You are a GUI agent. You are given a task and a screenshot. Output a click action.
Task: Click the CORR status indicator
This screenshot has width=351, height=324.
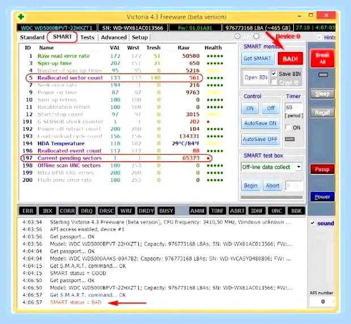(x=67, y=211)
